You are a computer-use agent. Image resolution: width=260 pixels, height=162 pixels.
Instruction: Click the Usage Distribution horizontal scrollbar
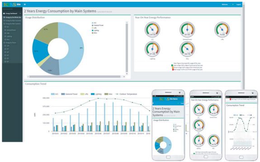(75, 76)
